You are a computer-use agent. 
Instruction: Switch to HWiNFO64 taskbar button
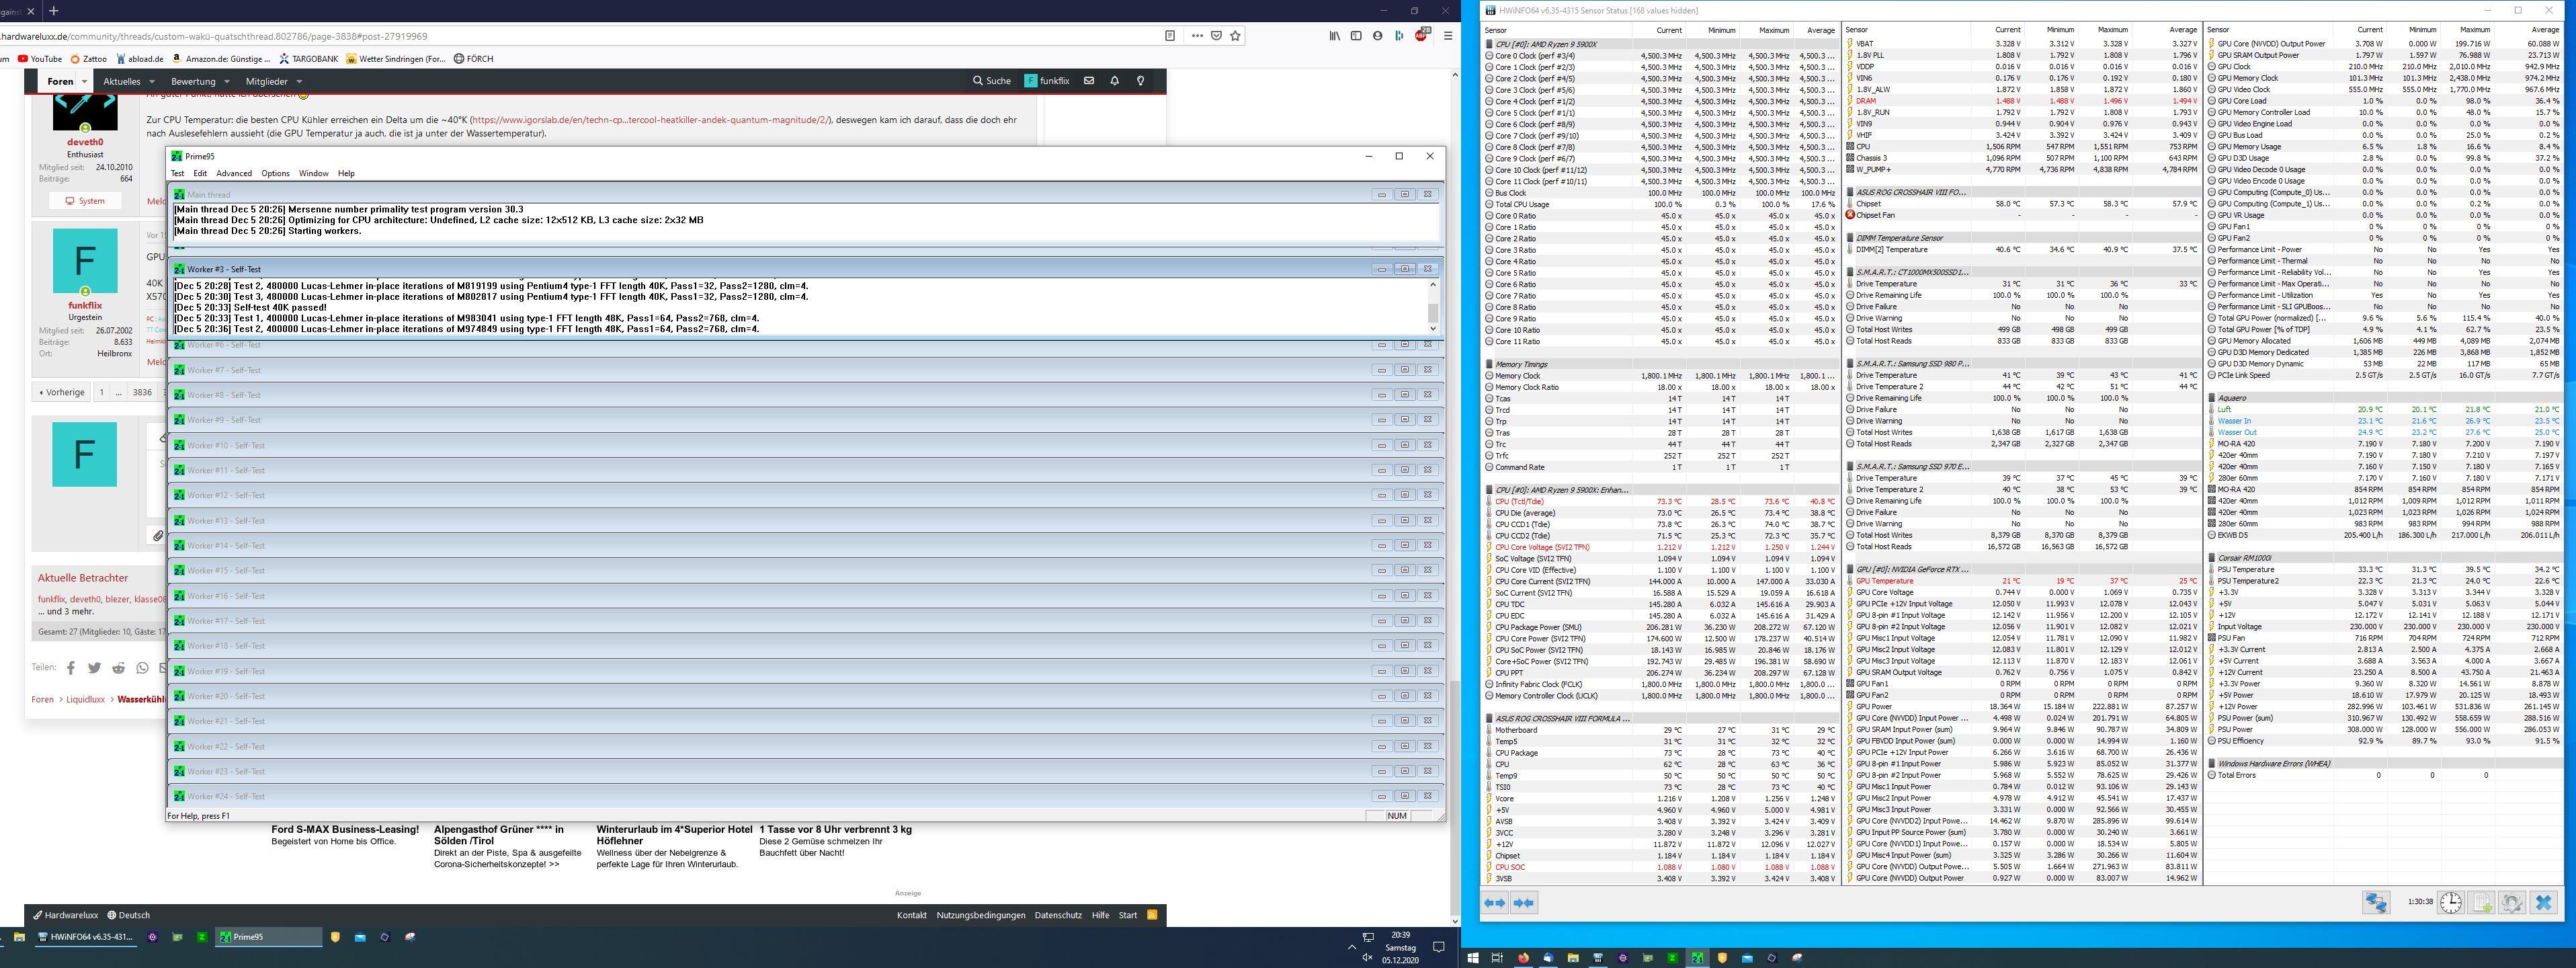(x=85, y=937)
